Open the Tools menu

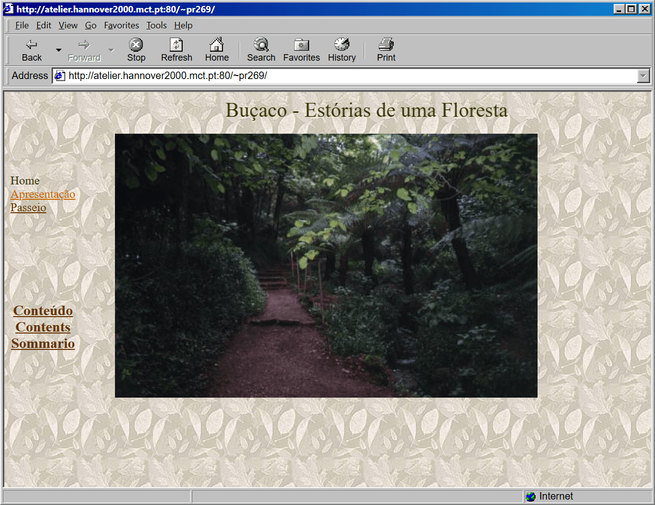pos(156,25)
